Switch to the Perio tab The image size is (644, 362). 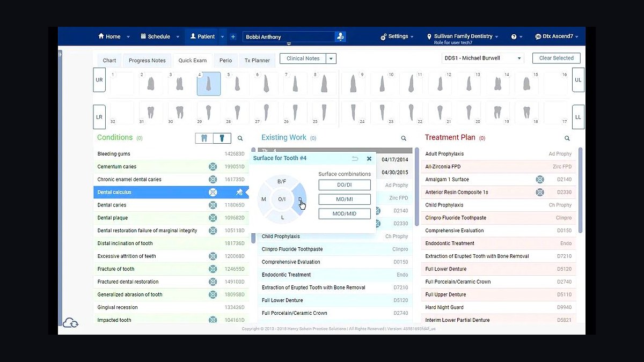click(x=225, y=60)
